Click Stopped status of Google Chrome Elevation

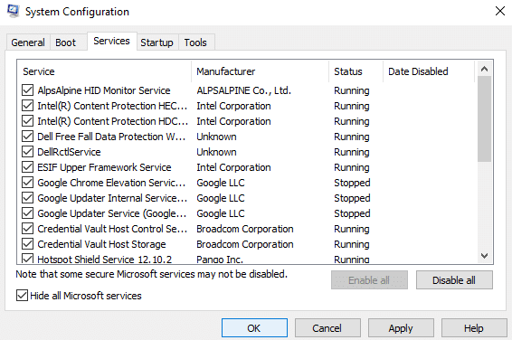coord(352,183)
